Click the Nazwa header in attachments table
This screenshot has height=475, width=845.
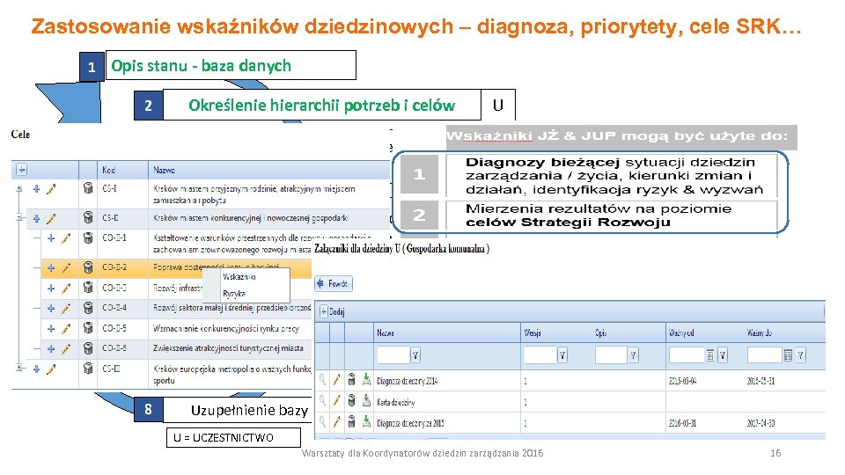click(x=386, y=332)
